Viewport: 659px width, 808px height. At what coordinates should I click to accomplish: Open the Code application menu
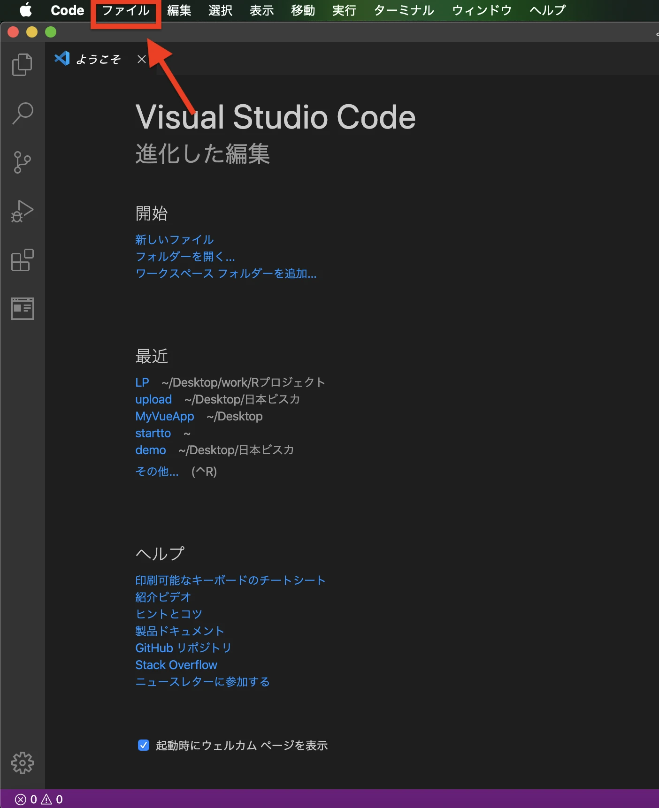coord(67,10)
